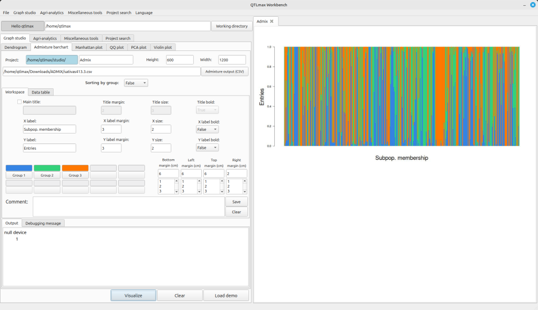Screen dimensions: 538x310
Task: Enable the Main title checkbox
Action: tap(20, 102)
